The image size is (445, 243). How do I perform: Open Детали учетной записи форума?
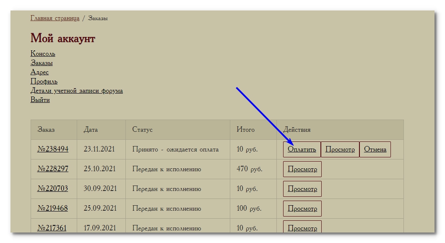point(77,91)
